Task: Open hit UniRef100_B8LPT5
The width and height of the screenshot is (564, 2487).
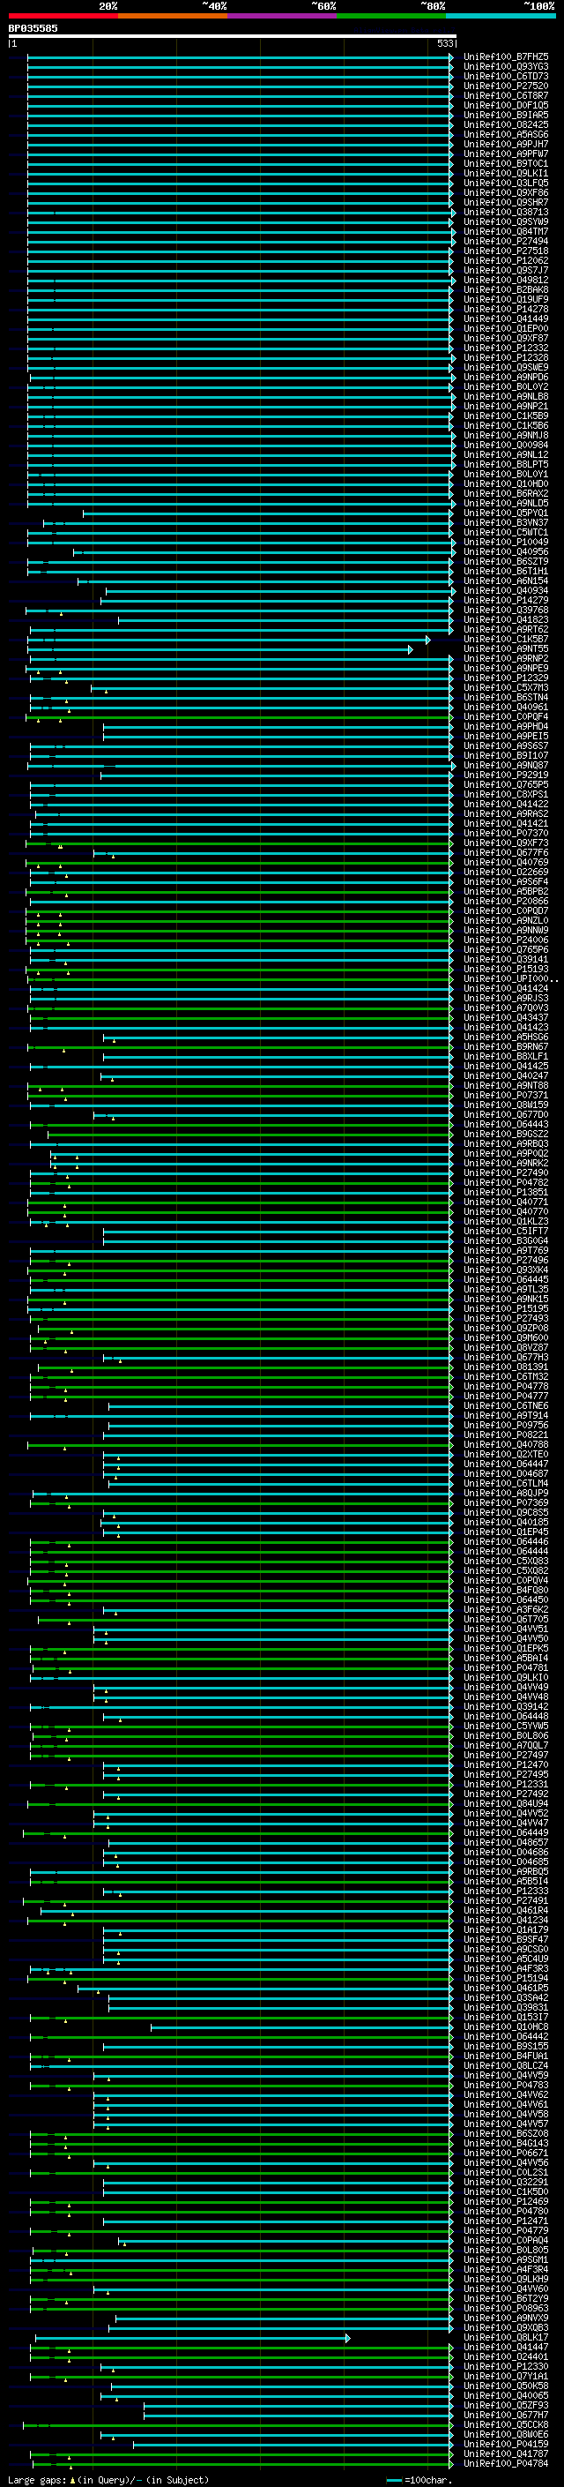Action: tap(506, 464)
